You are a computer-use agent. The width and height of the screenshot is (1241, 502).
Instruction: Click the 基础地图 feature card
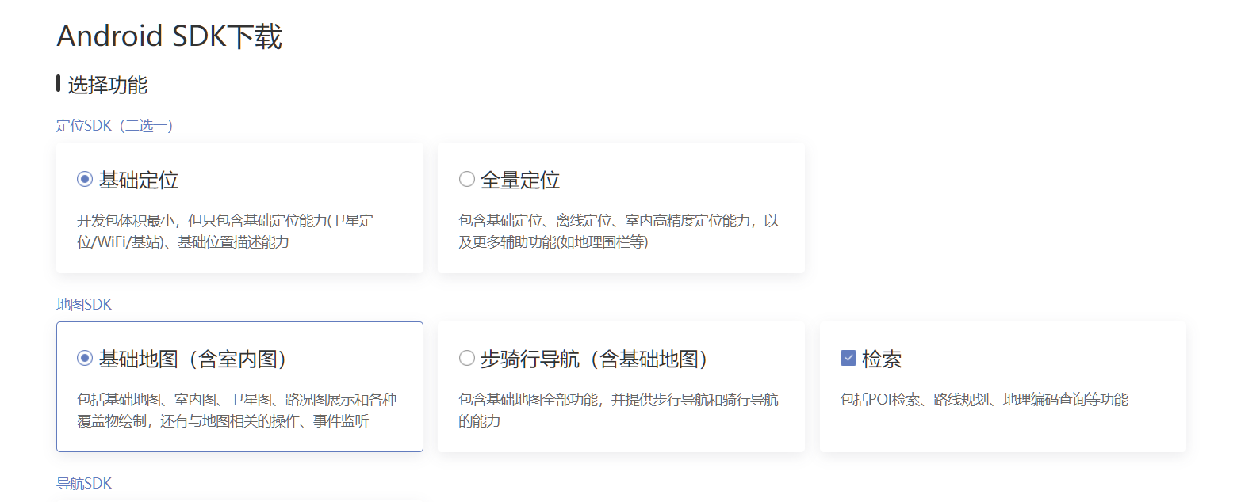coord(239,387)
